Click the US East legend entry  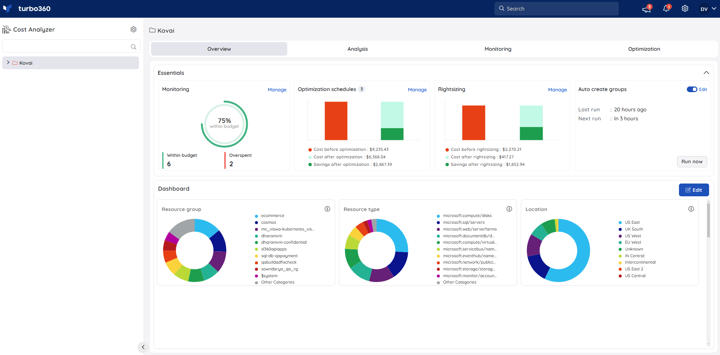click(629, 223)
